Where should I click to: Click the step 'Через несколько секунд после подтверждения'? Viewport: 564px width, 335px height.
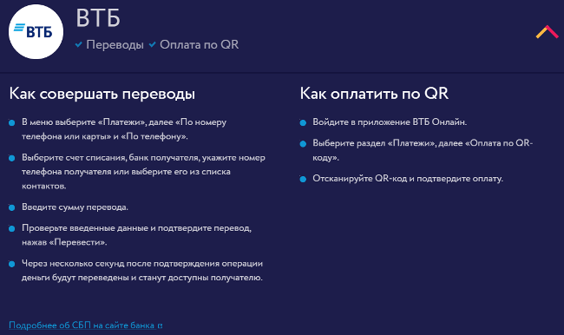142,271
